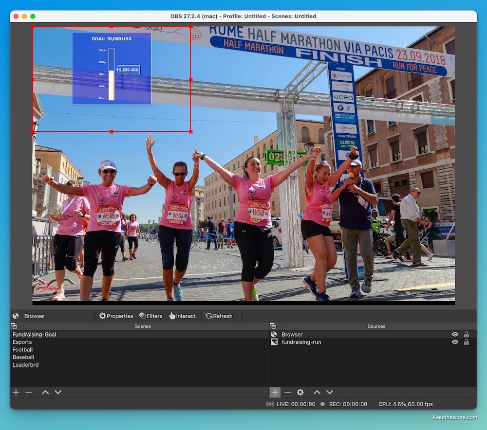
Task: Click the bottom-middle red selection handle
Action: point(112,132)
